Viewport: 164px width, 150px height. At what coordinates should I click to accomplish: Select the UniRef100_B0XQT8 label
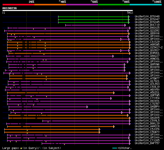coord(147,67)
